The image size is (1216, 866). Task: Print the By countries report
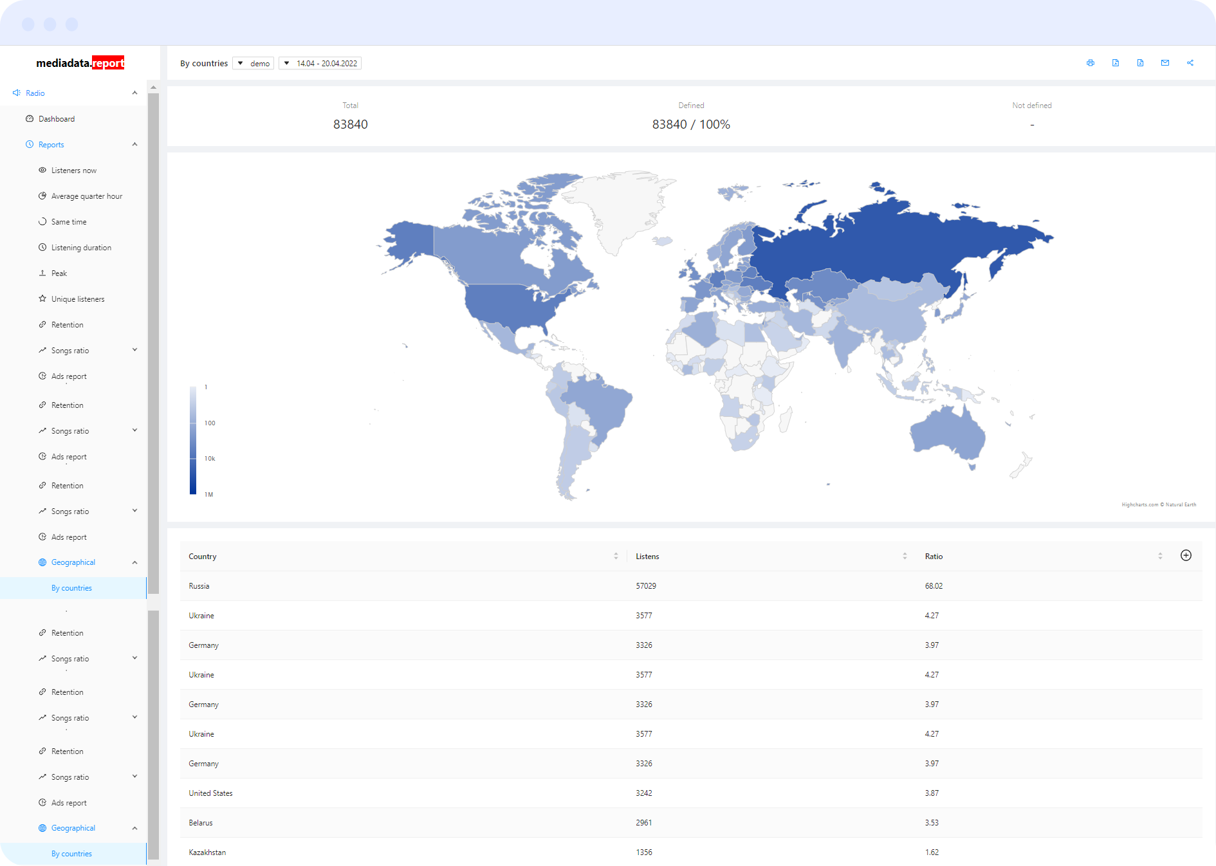1091,63
